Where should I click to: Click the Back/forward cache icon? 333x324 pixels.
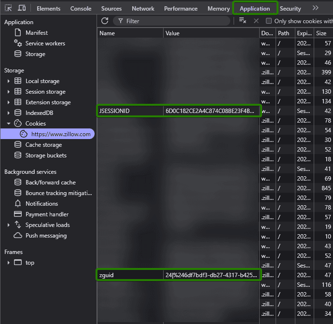pos(18,183)
